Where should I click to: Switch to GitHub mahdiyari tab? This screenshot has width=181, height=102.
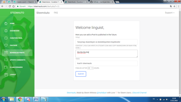click(x=102, y=2)
